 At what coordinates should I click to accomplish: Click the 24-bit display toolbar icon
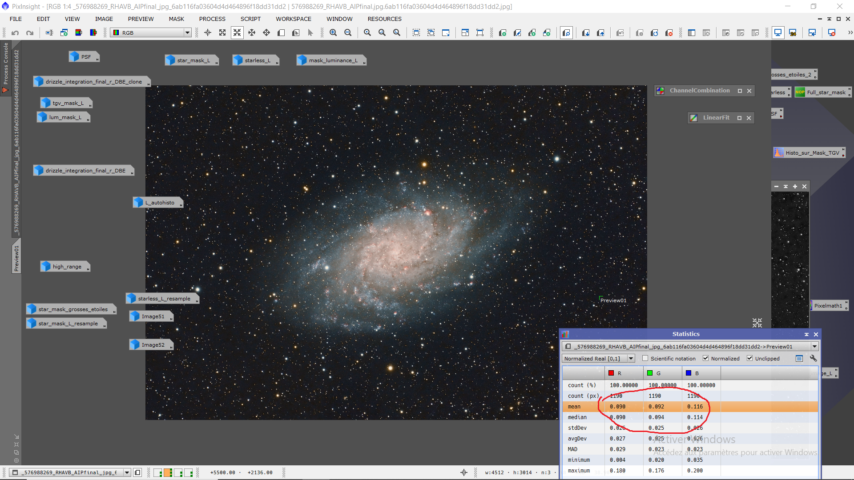793,32
